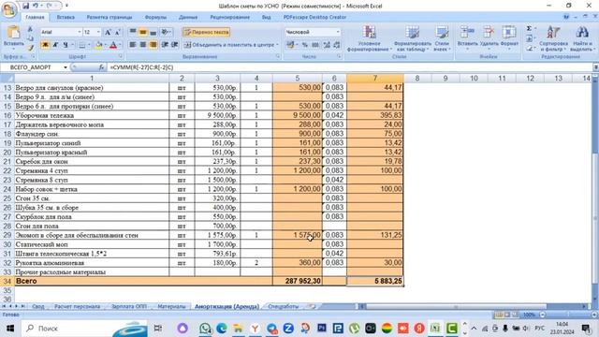The width and height of the screenshot is (599, 337).
Task: Select the cell with total 287 952,30
Action: 298,281
